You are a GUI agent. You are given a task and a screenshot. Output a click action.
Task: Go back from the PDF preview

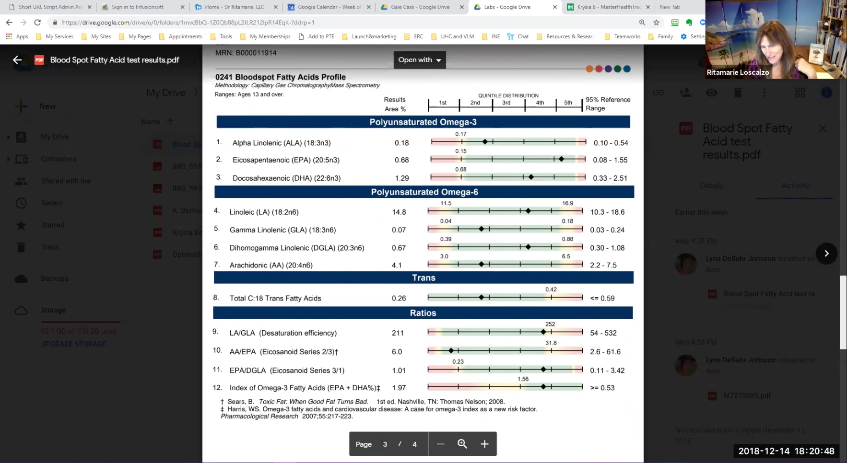point(17,60)
